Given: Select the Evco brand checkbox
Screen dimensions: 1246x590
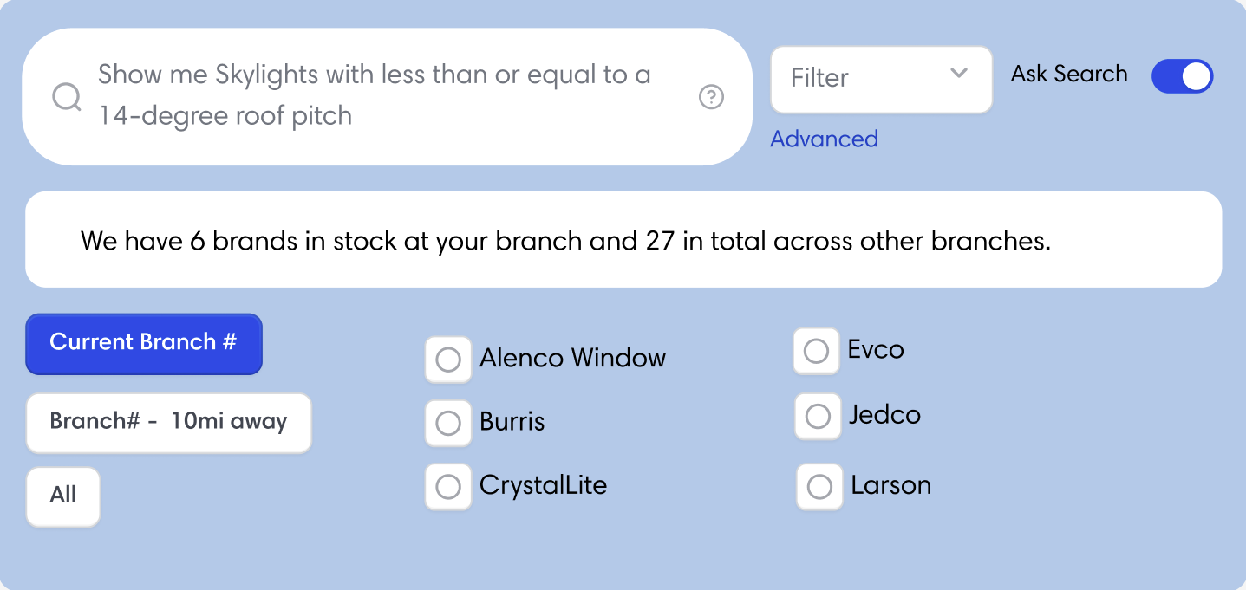Looking at the screenshot, I should (x=816, y=352).
